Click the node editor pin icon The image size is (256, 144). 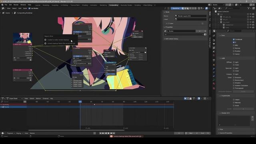tap(165, 8)
